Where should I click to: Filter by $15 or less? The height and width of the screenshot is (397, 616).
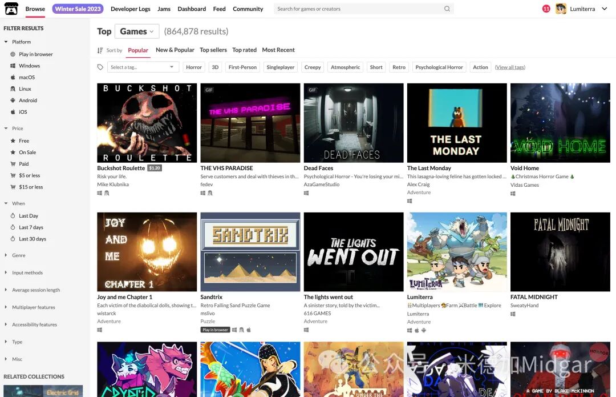pyautogui.click(x=31, y=187)
